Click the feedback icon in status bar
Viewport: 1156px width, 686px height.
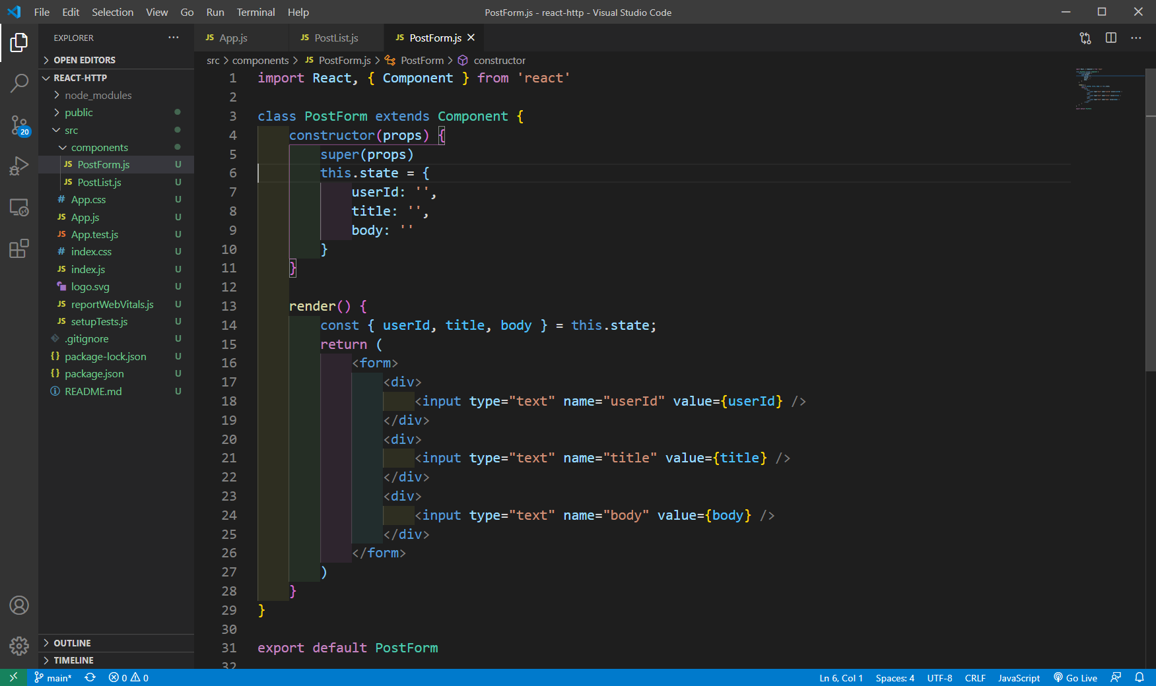1116,677
